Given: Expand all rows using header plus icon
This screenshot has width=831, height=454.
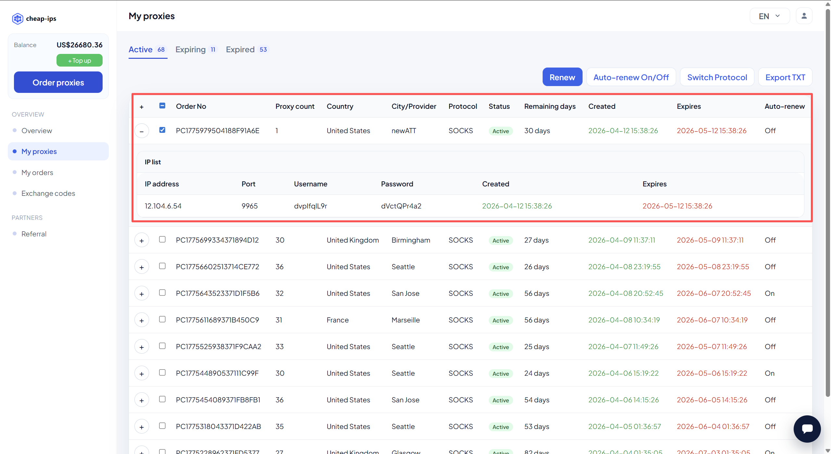Looking at the screenshot, I should 142,107.
